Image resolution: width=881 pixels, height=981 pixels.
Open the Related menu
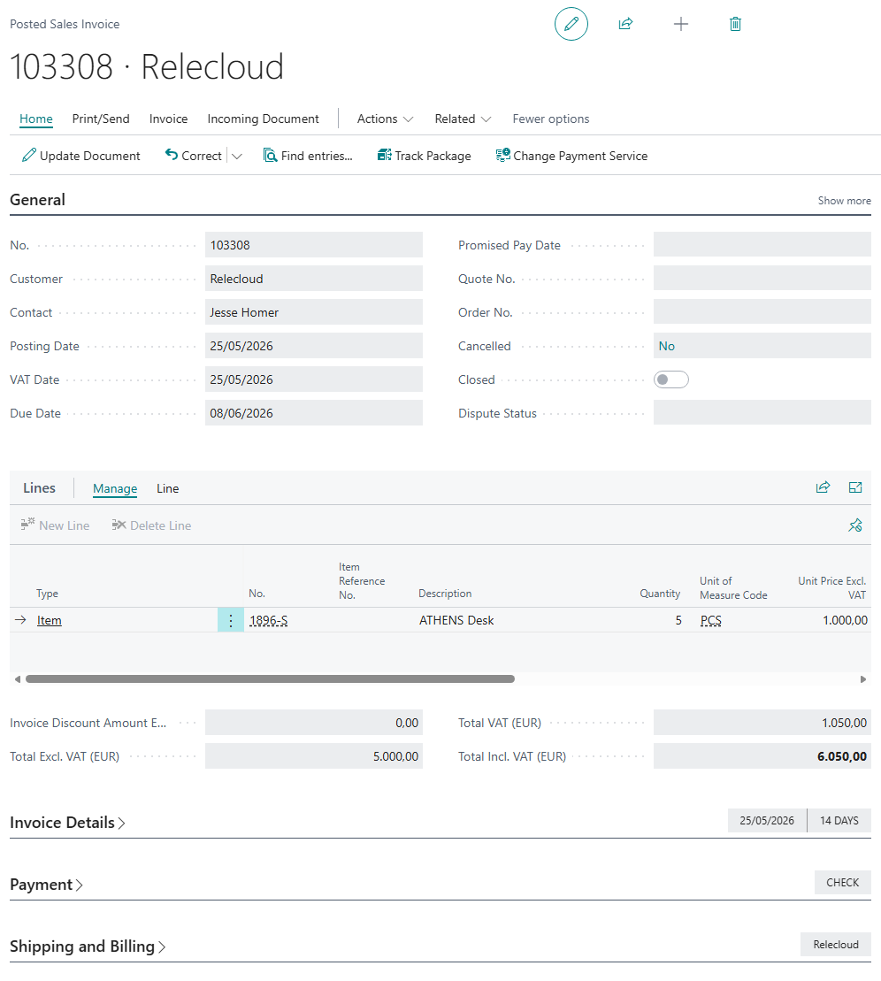pyautogui.click(x=463, y=119)
